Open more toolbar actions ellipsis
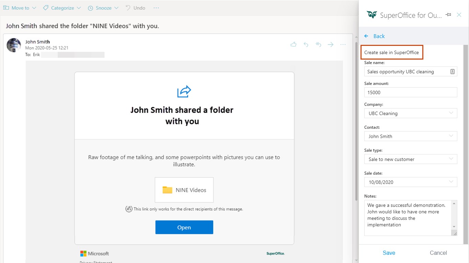Screen dimensions: 469x263 point(156,8)
